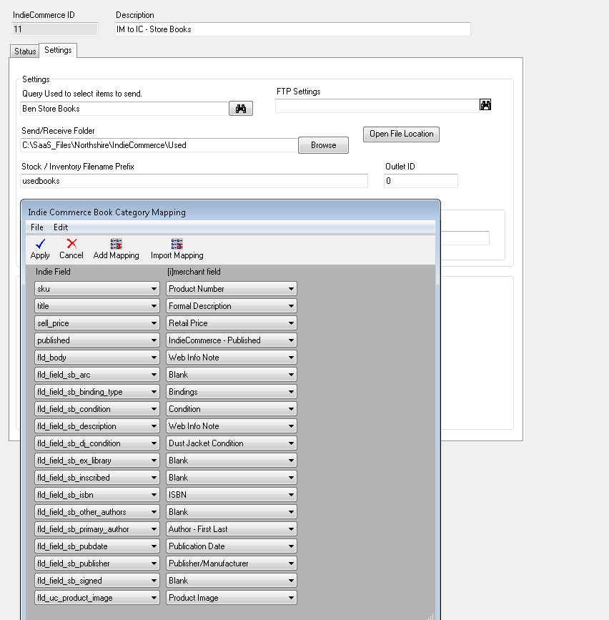Expand the title Indie Field dropdown

tap(96, 306)
